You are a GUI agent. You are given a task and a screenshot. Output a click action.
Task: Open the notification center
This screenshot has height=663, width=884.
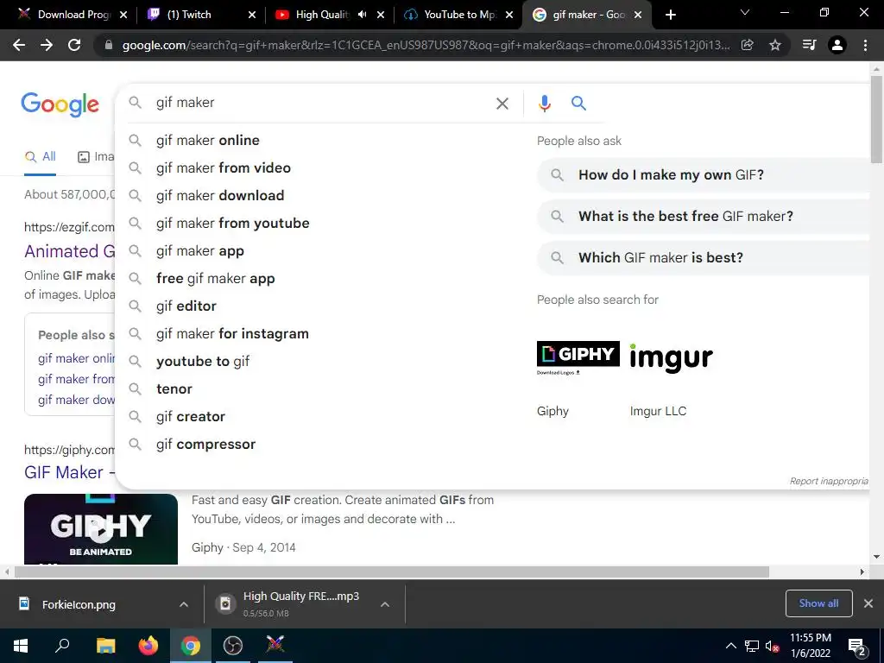click(857, 647)
